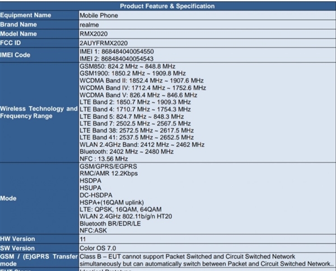Select the 'Mobile Phone' value
Screen dimensions: 336x271
pyautogui.click(x=99, y=16)
